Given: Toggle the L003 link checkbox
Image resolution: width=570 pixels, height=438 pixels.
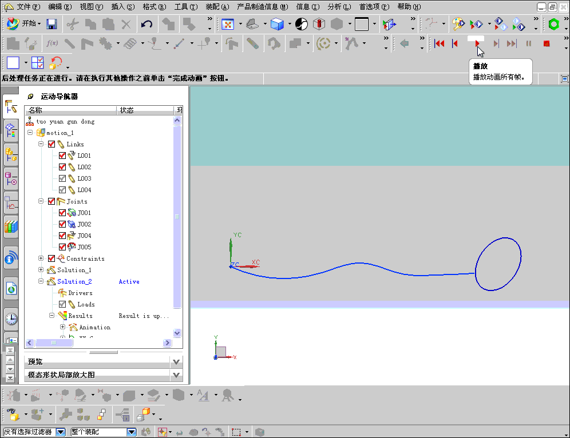Looking at the screenshot, I should (x=62, y=178).
